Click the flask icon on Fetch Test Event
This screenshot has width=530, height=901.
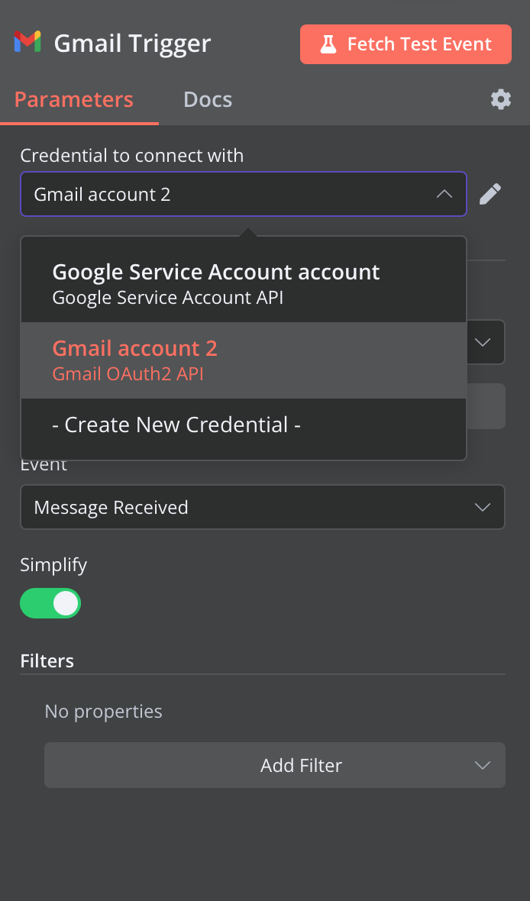328,44
